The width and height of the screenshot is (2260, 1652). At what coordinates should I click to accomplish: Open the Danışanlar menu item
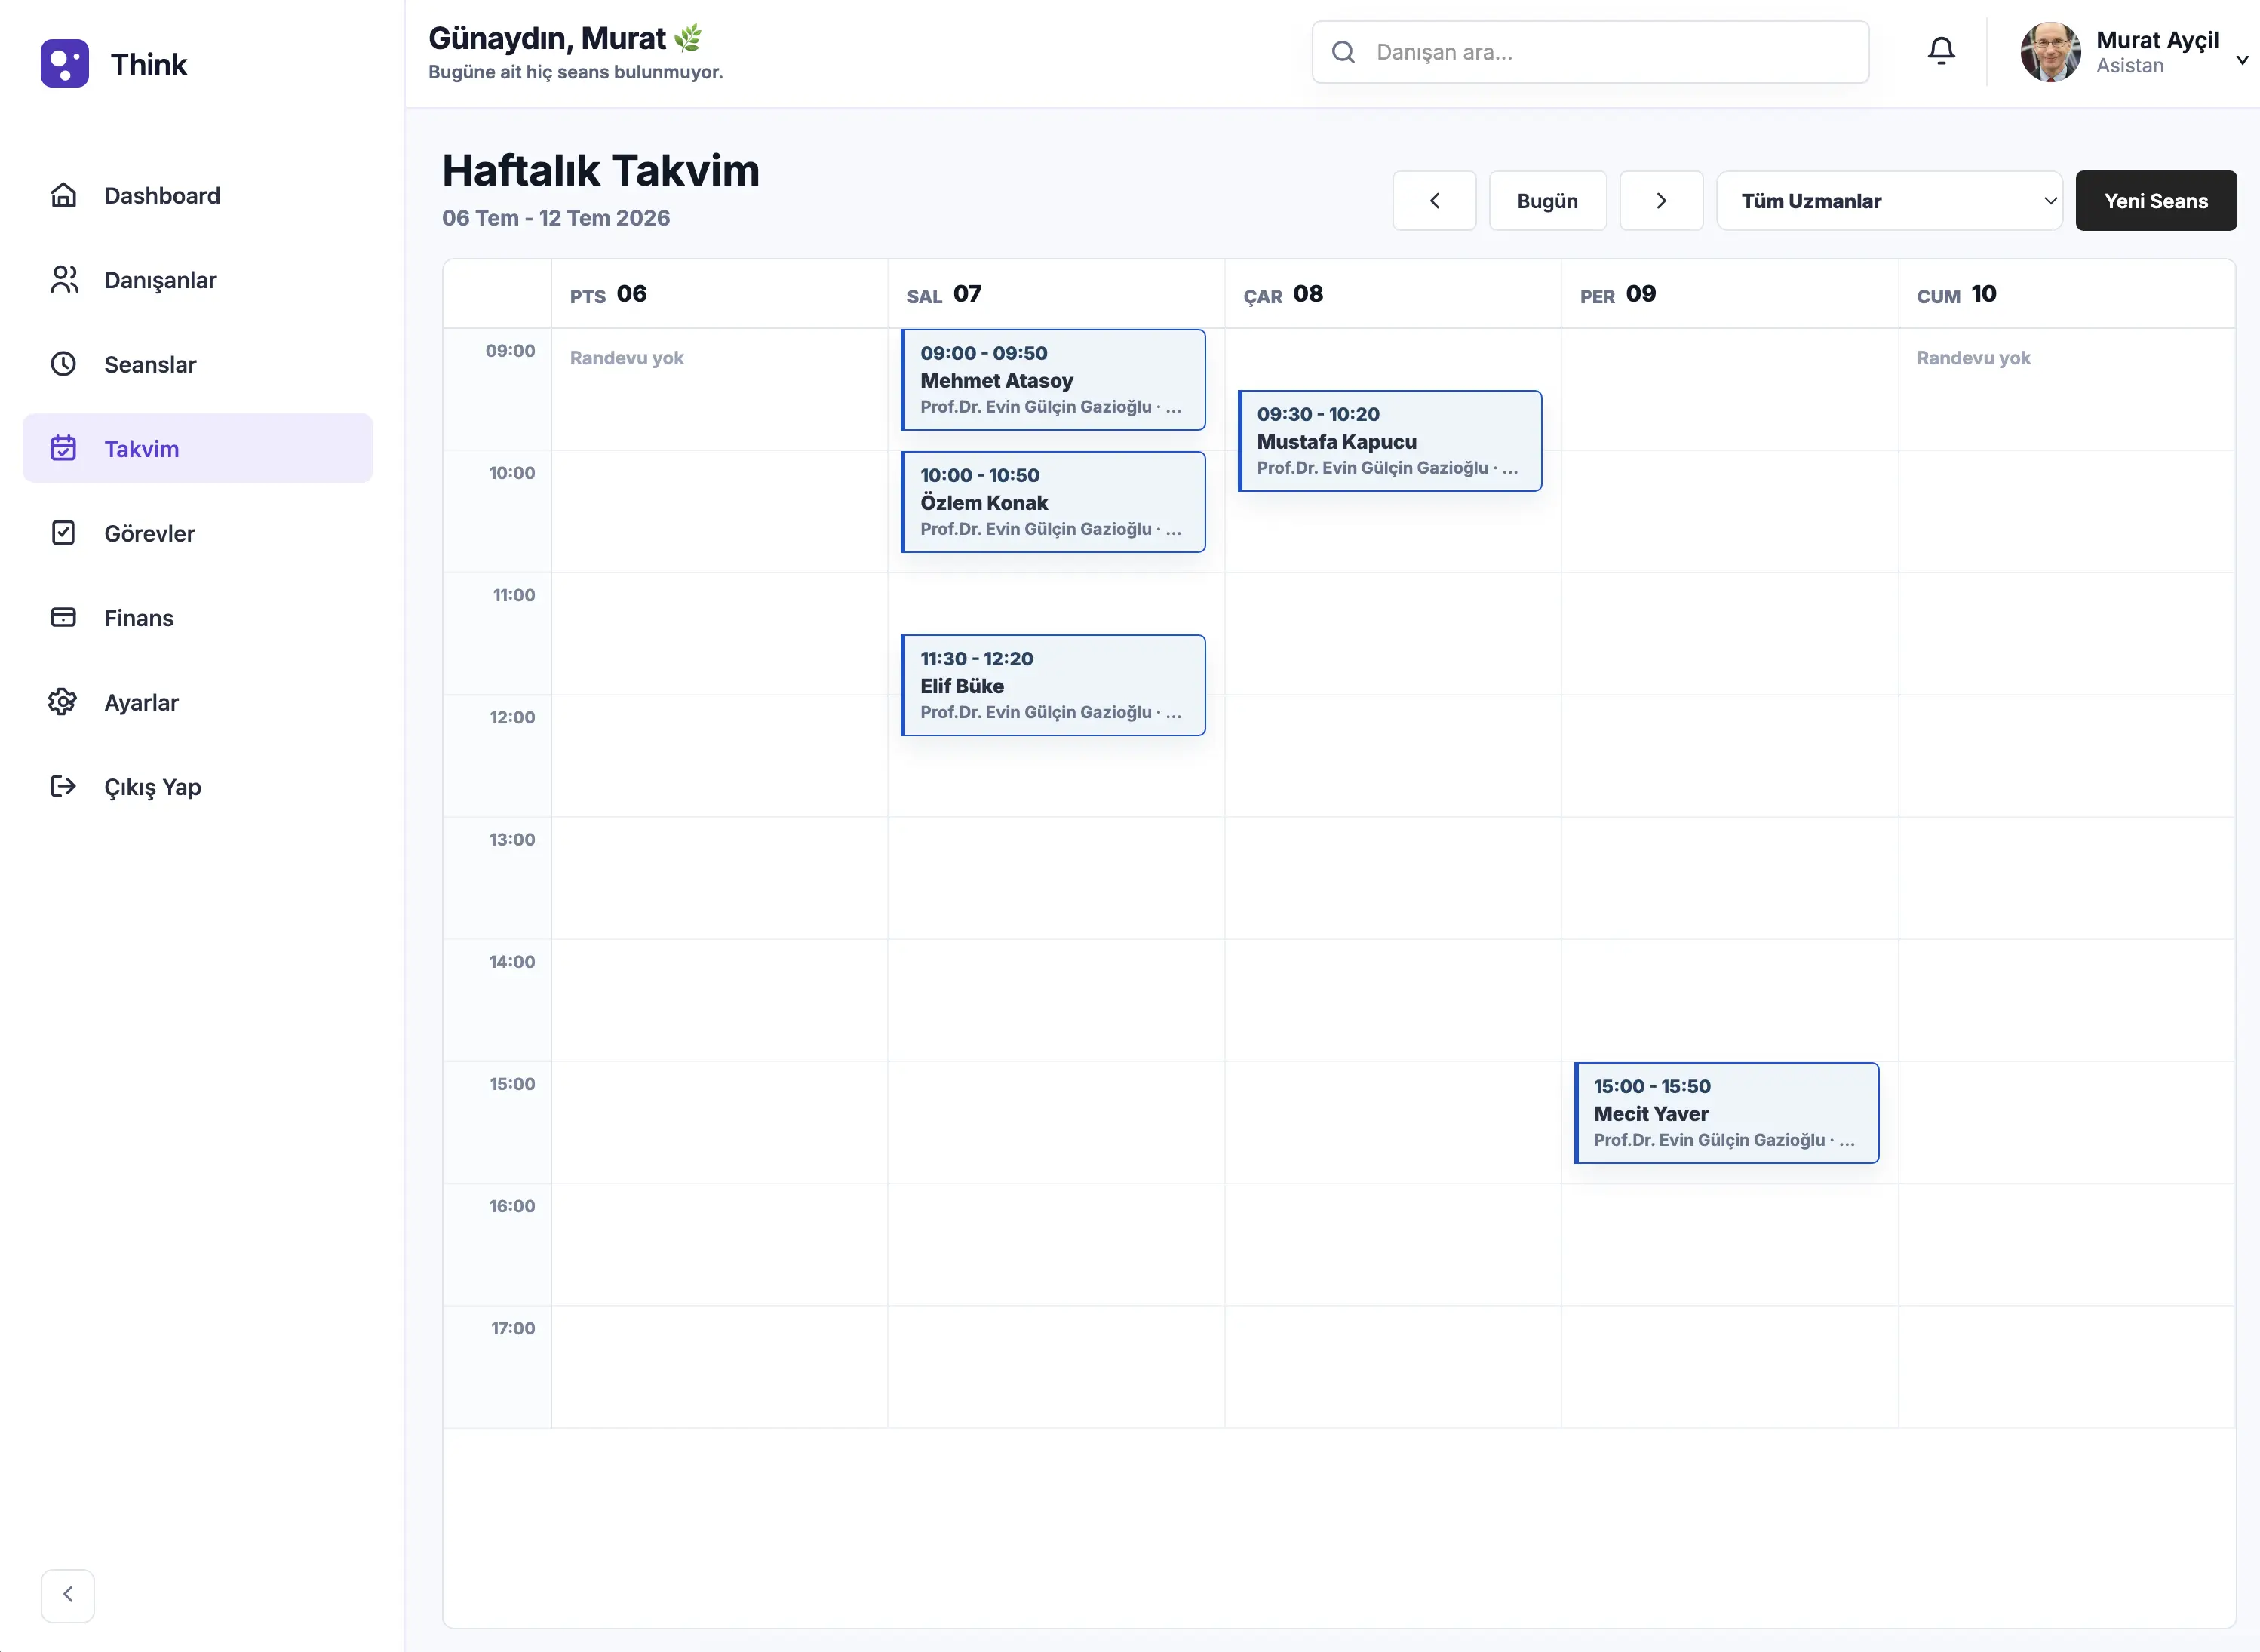[198, 280]
